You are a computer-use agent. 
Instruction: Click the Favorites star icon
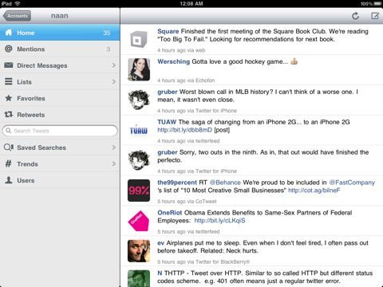9,98
